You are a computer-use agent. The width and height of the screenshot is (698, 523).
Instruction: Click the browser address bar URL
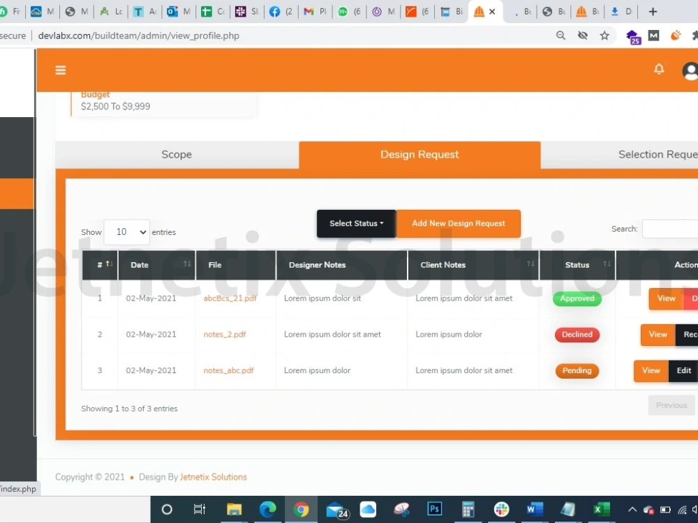coord(138,36)
